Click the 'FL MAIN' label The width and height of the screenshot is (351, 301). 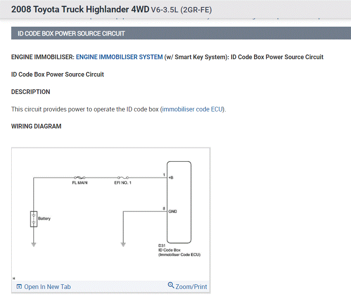coord(80,183)
